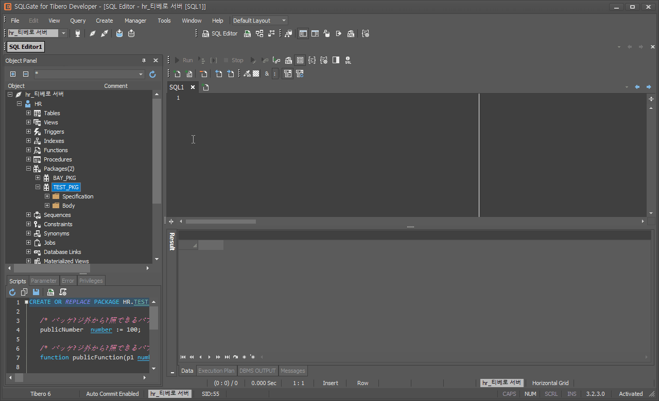Screen dimensions: 659x401
Task: Close the SQL1 editor tab
Action: pyautogui.click(x=193, y=87)
